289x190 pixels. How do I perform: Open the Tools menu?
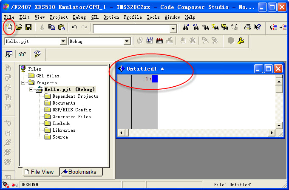(x=153, y=17)
